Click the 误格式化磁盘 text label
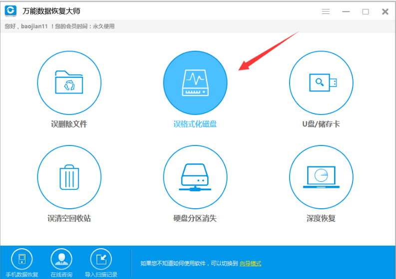Image resolution: width=396 pixels, height=279 pixels. [195, 124]
